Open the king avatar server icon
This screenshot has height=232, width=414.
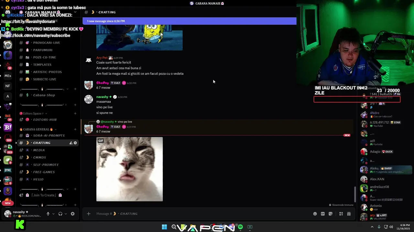point(8,191)
